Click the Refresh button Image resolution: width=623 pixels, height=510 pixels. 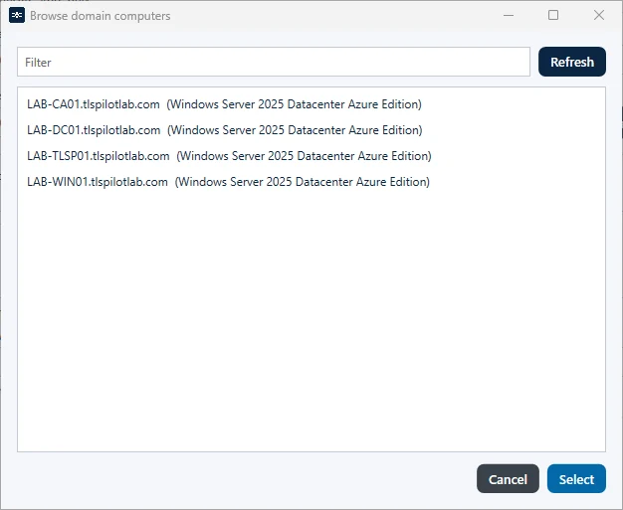click(x=572, y=62)
